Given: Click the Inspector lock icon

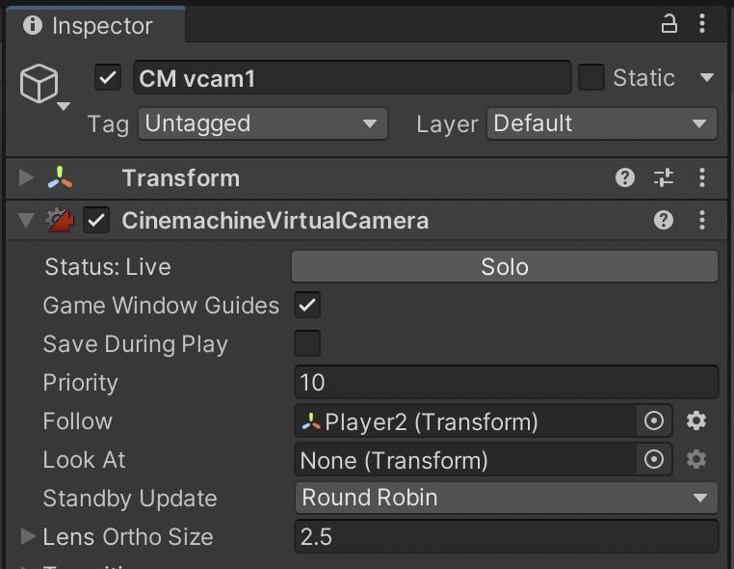Looking at the screenshot, I should point(668,24).
